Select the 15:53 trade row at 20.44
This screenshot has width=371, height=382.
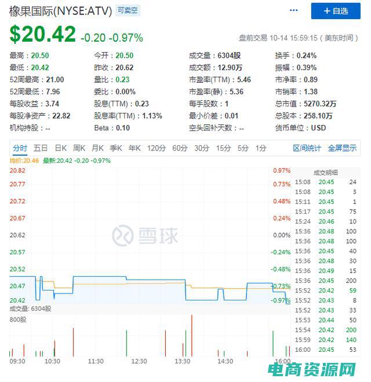tap(326, 320)
